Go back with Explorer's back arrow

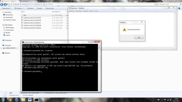pyautogui.click(x=2, y=4)
